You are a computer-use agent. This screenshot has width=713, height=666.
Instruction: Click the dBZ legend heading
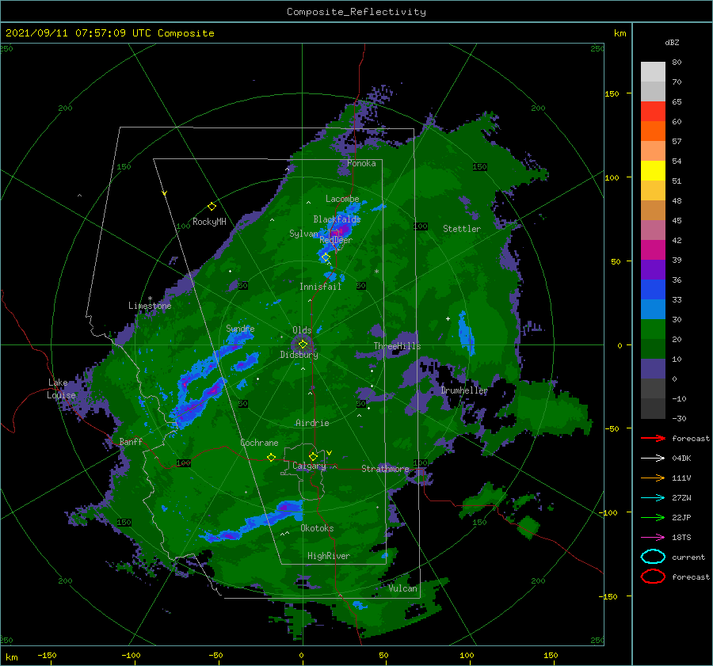[x=672, y=43]
